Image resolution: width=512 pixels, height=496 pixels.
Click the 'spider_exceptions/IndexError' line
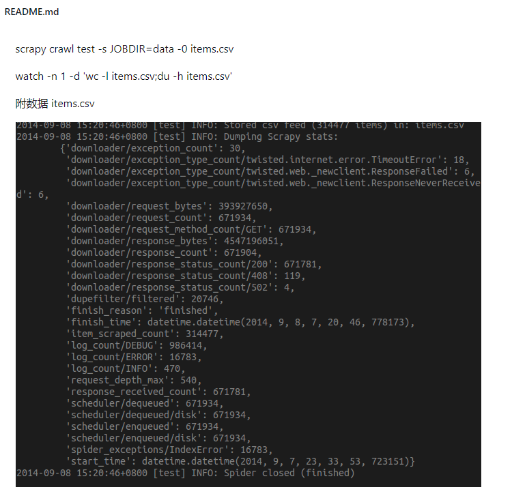coord(169,450)
